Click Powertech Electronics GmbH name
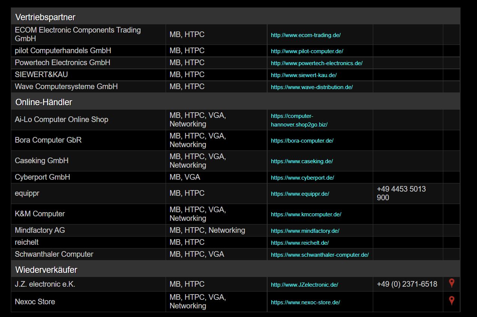477x317 pixels. point(63,63)
